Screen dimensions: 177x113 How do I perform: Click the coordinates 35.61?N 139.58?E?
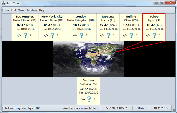click(117, 108)
